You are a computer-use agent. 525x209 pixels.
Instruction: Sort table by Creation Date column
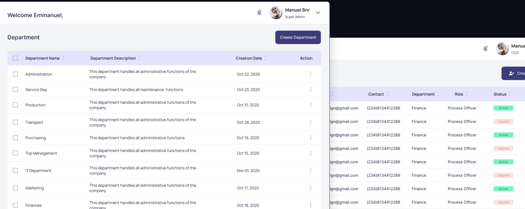pyautogui.click(x=265, y=58)
